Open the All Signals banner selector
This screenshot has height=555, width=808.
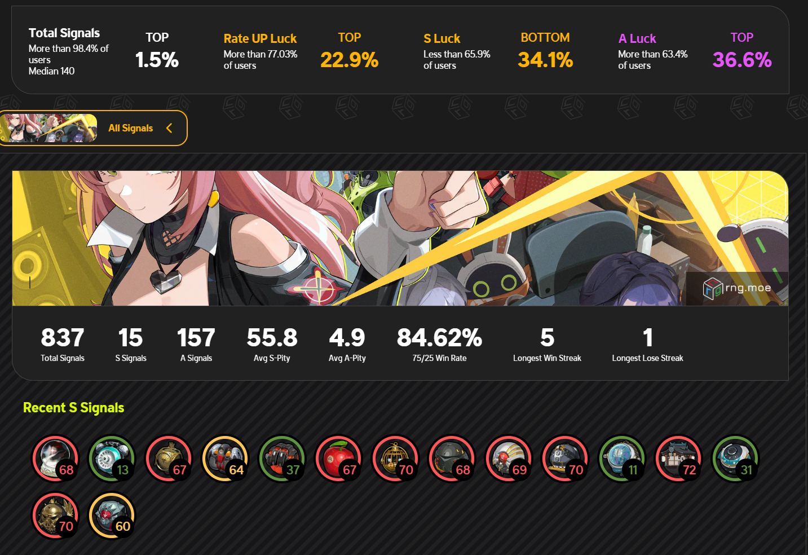93,128
